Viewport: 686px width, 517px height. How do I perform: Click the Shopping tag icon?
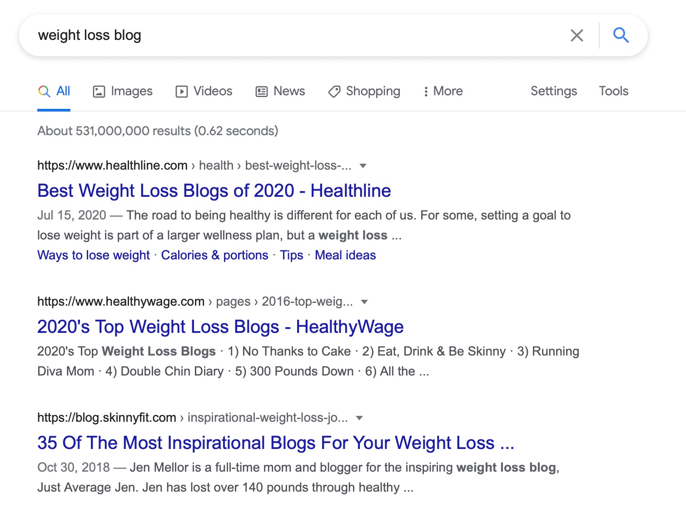pyautogui.click(x=334, y=92)
